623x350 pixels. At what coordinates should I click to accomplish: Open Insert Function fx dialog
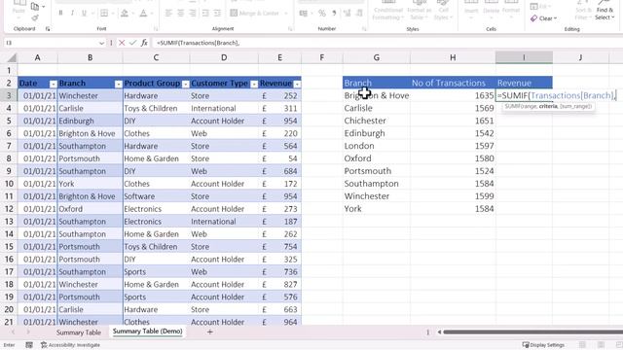[x=144, y=43]
